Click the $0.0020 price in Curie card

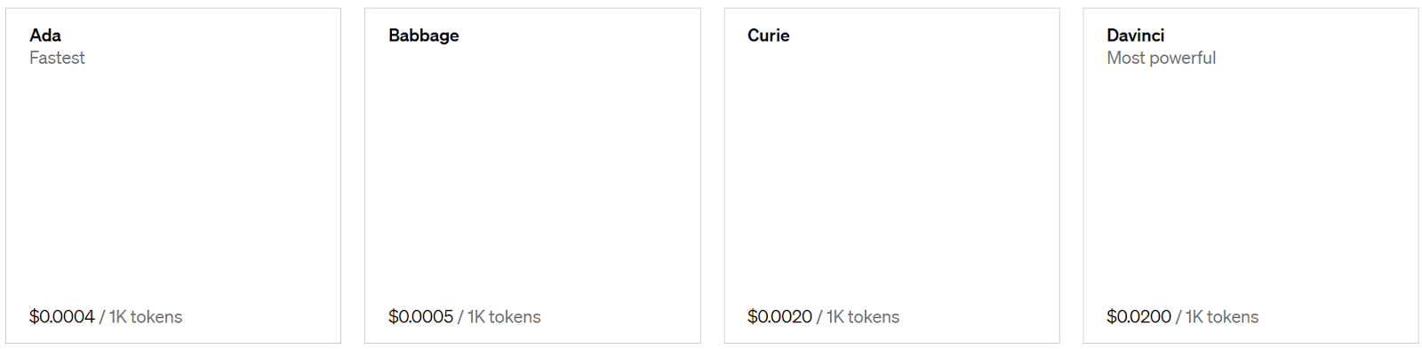pos(780,317)
